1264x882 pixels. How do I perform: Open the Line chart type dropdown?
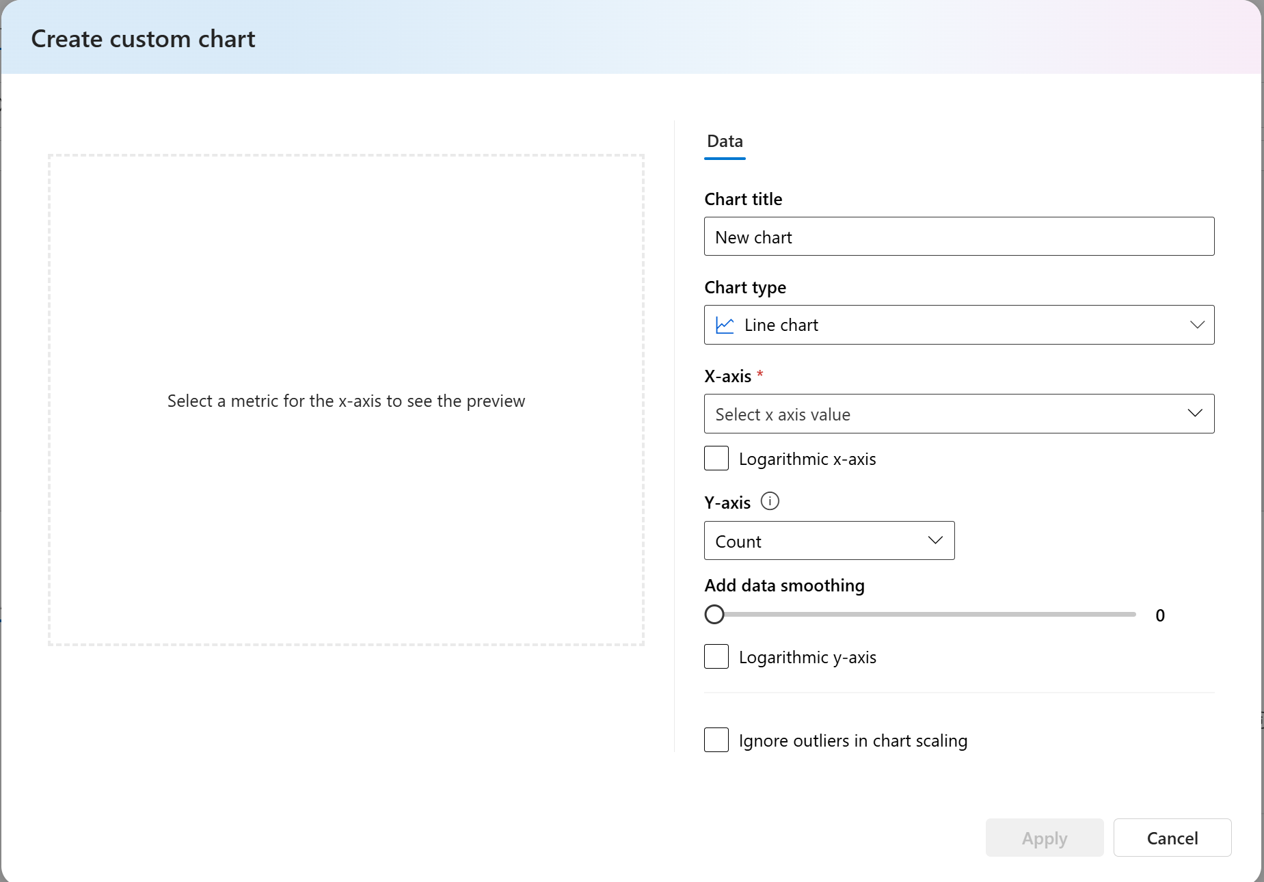(958, 325)
